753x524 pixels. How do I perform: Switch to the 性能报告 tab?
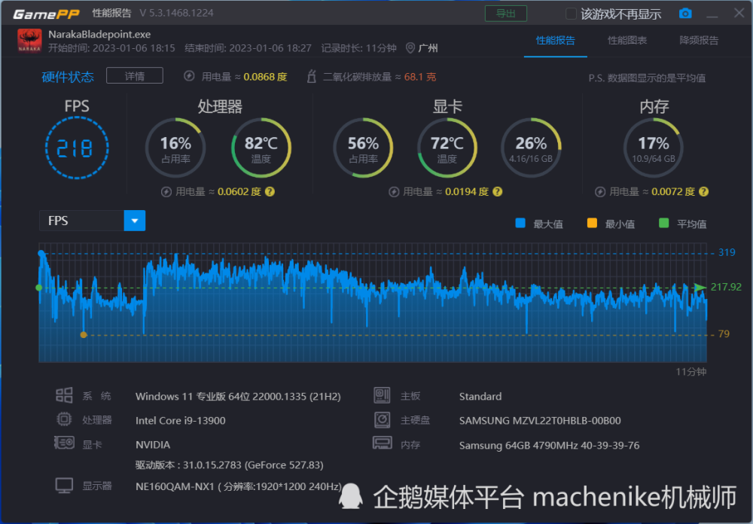[555, 41]
